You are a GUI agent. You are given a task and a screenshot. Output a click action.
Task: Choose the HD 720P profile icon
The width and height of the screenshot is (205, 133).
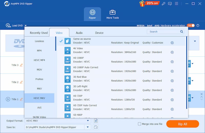67,98
